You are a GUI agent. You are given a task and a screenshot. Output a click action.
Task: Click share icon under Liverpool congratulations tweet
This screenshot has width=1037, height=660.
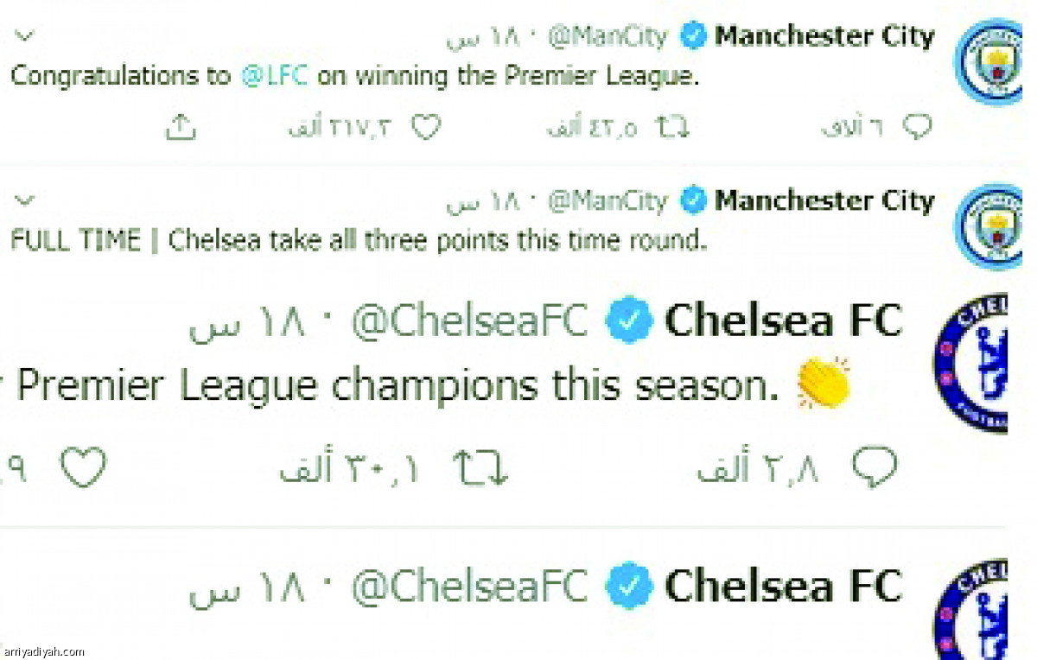(180, 128)
